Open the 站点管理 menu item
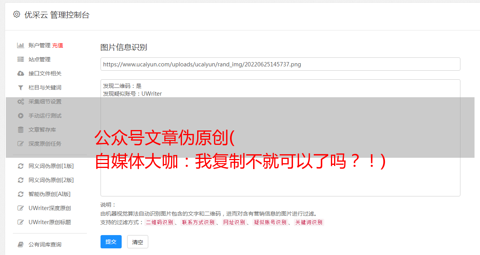This screenshot has width=480, height=255. (x=40, y=59)
